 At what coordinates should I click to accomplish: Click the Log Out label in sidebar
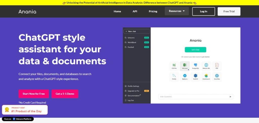tap(131, 100)
